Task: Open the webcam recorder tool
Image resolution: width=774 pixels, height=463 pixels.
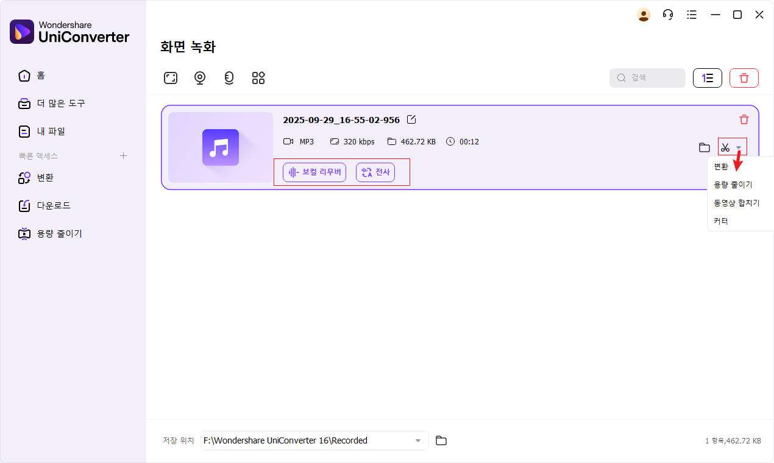Action: click(x=200, y=78)
